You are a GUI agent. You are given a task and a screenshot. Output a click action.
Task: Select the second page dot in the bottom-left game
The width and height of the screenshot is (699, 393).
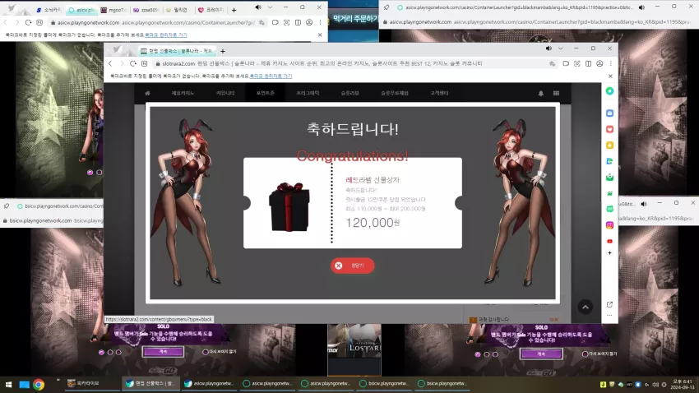click(x=110, y=352)
